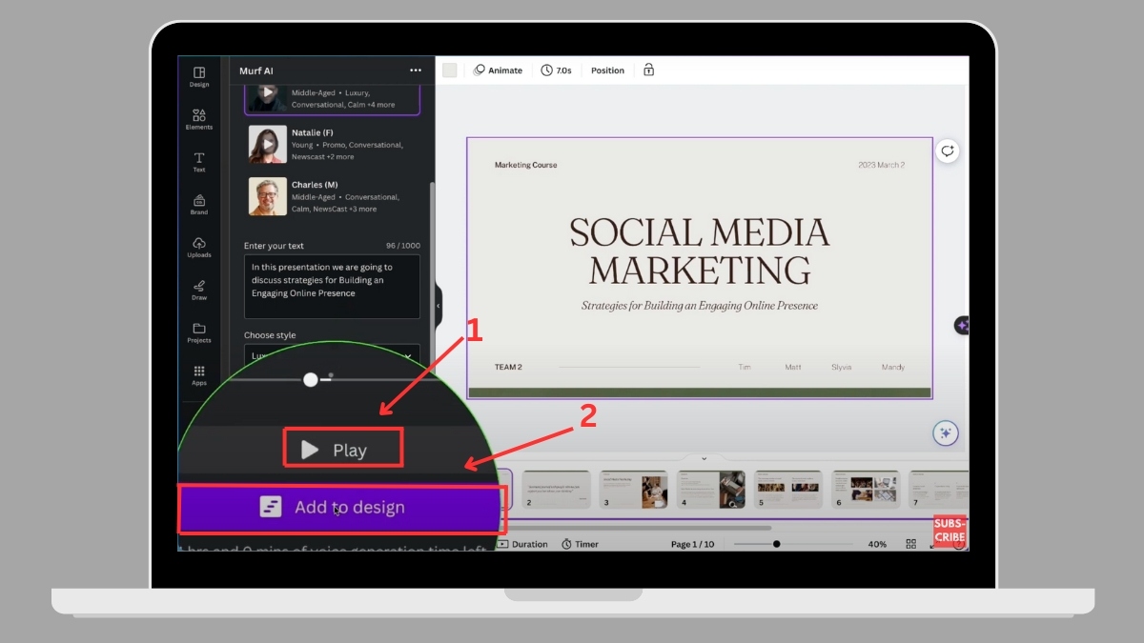This screenshot has height=643, width=1144.
Task: Open the Elements panel in sidebar
Action: pyautogui.click(x=199, y=119)
